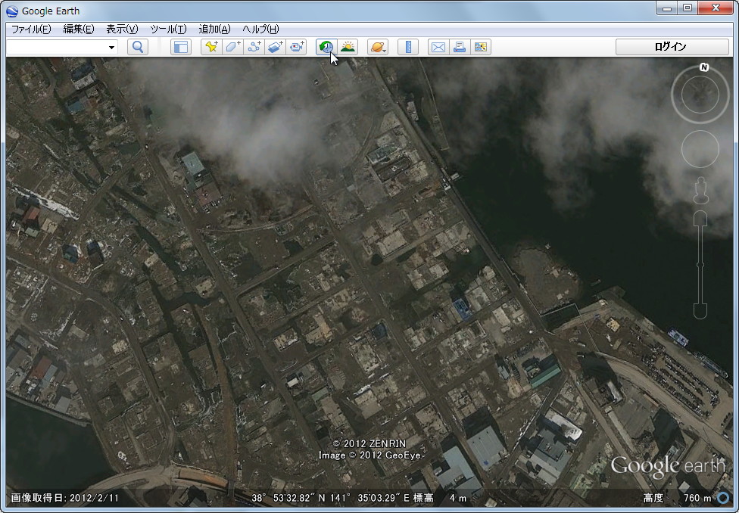Viewport: 739px width, 513px height.
Task: Add a polygon from toolbar
Action: tap(232, 47)
